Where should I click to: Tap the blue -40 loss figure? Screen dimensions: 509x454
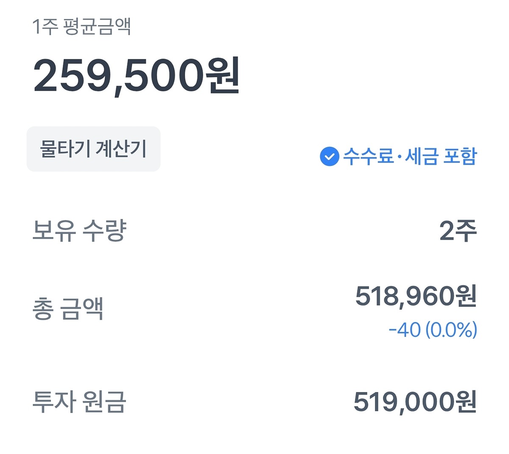[x=404, y=330]
